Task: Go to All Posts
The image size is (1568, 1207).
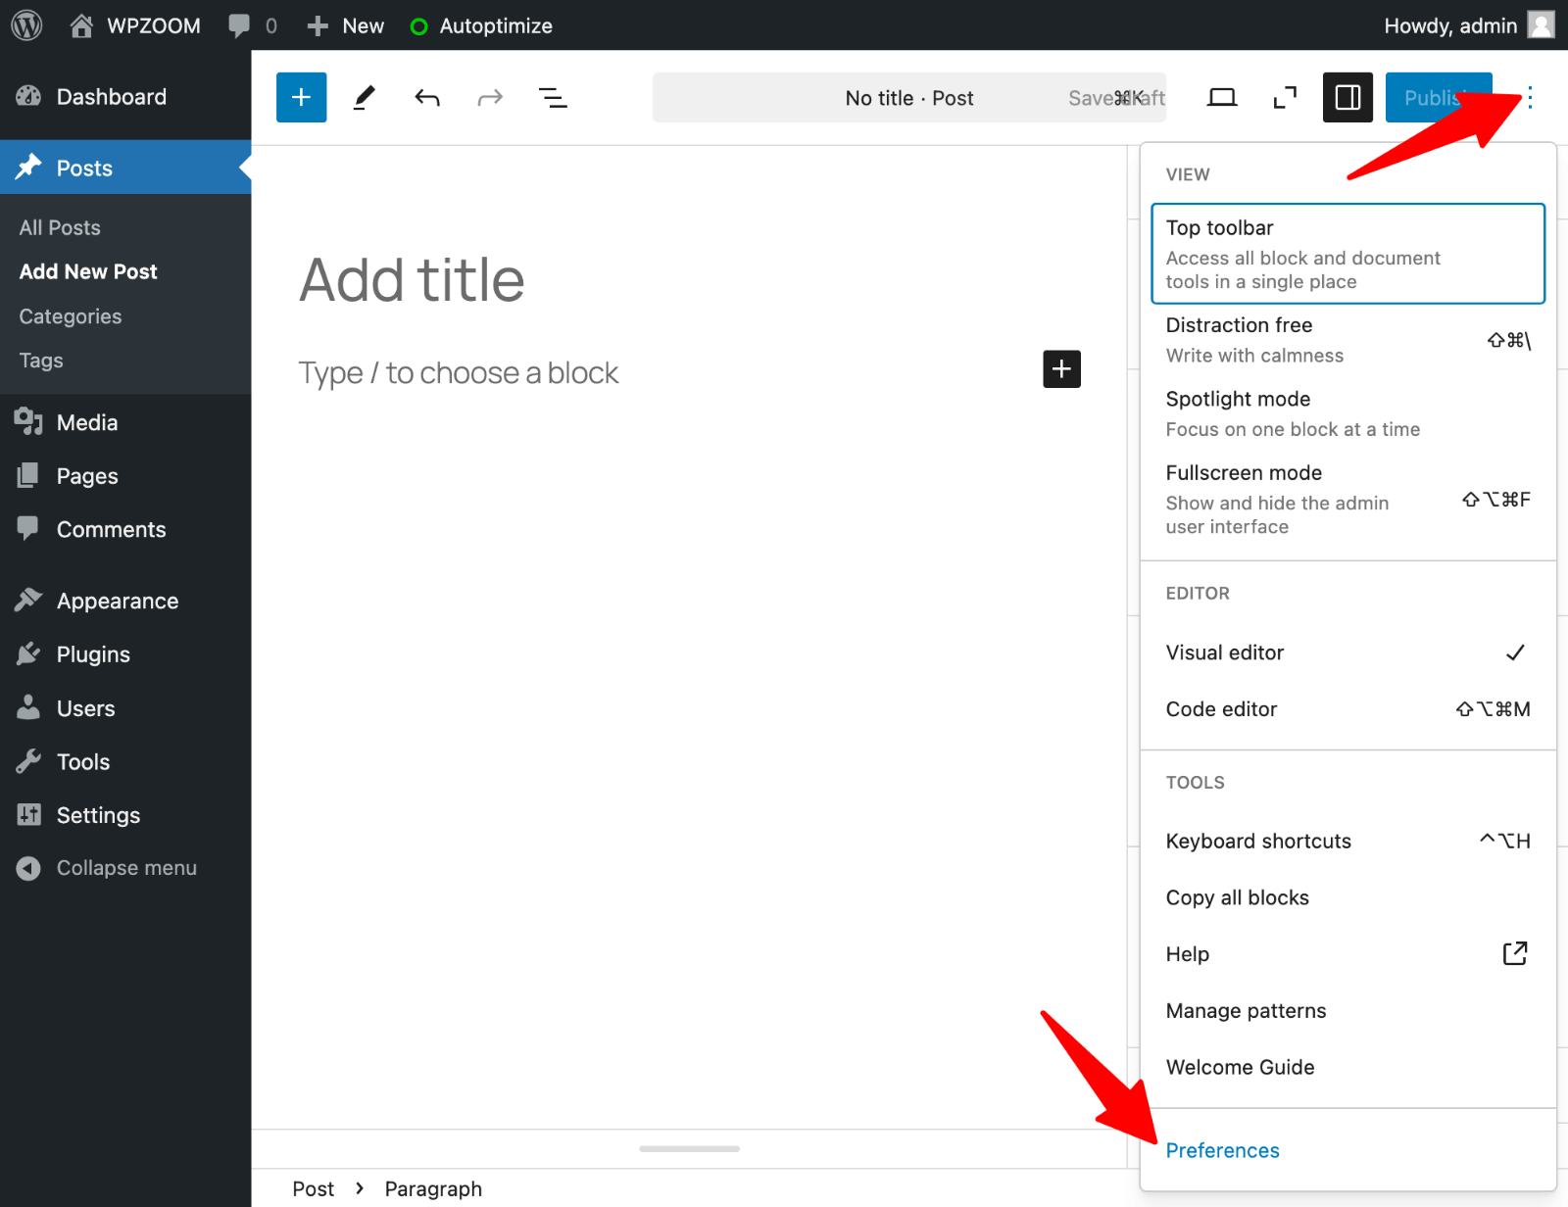Action: (60, 227)
